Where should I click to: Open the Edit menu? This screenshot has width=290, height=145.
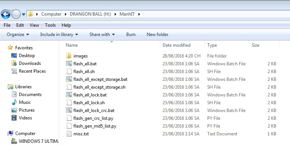[x=20, y=25]
